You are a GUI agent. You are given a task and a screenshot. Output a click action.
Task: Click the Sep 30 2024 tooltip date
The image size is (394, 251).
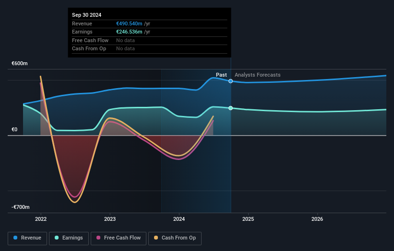[87, 15]
